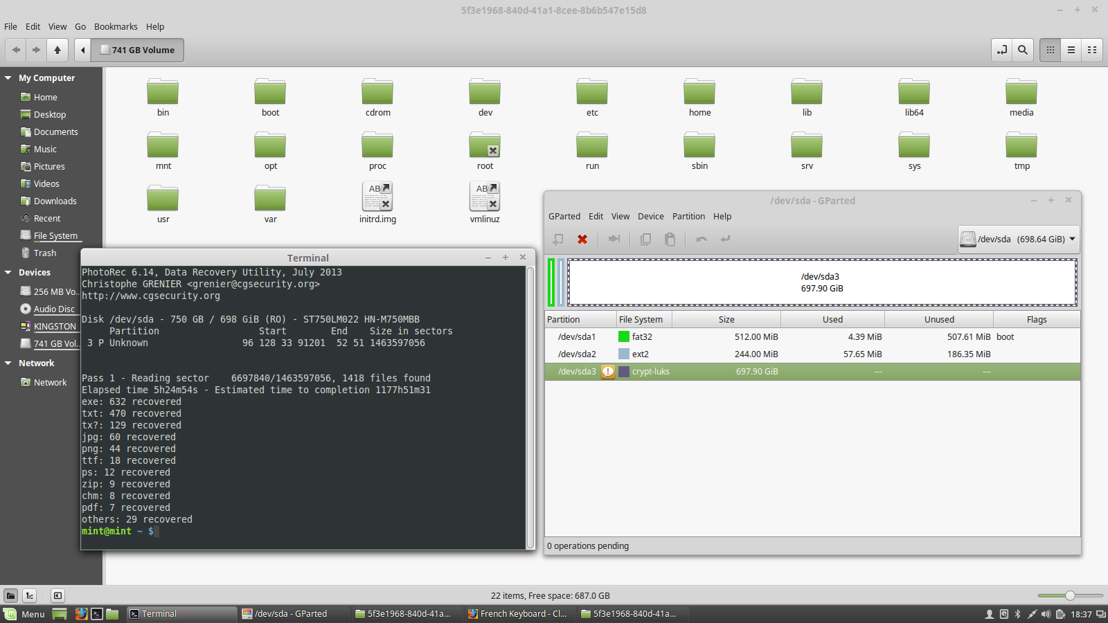
Task: Select /dev/sda3 block in GParted disk map
Action: tap(822, 282)
